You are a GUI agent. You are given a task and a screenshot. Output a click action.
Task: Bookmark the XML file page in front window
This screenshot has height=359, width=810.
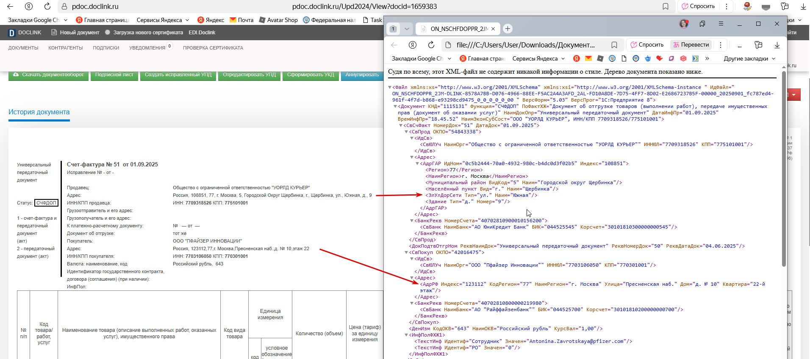click(614, 45)
